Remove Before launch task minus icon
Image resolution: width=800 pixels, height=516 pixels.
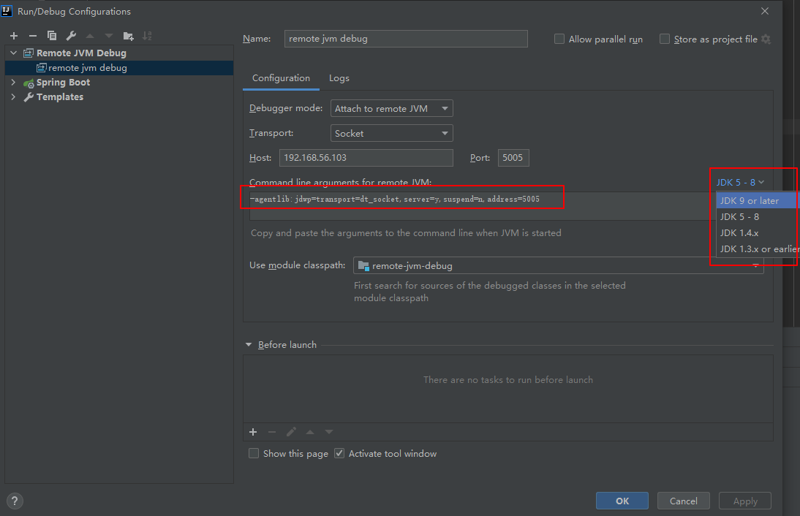coord(272,433)
